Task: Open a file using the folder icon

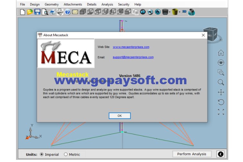Action: pyautogui.click(x=30, y=12)
